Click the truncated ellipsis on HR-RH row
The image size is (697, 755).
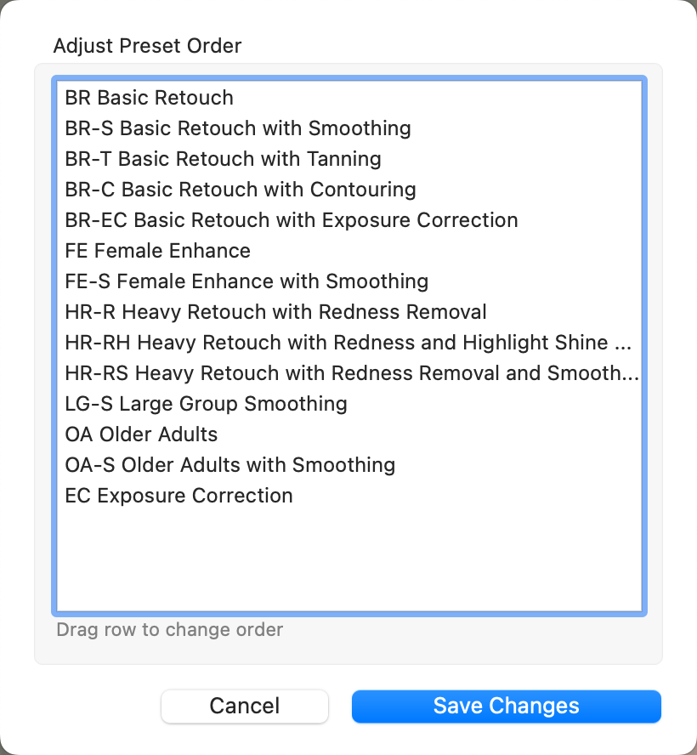point(623,343)
